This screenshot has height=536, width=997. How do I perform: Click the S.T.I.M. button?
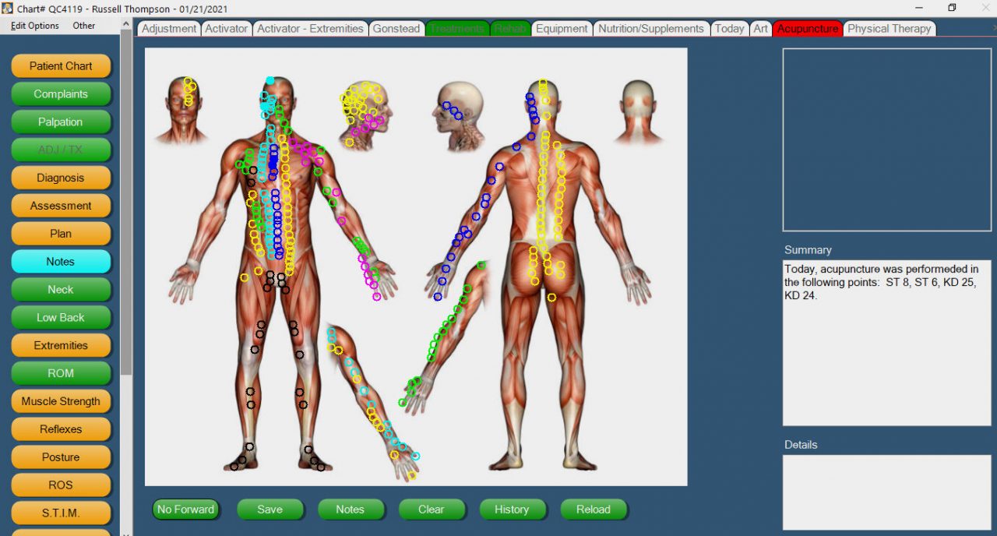(x=61, y=513)
